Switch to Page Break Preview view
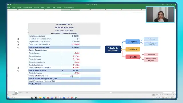Viewport: 183px width, 103px height. click(160, 95)
